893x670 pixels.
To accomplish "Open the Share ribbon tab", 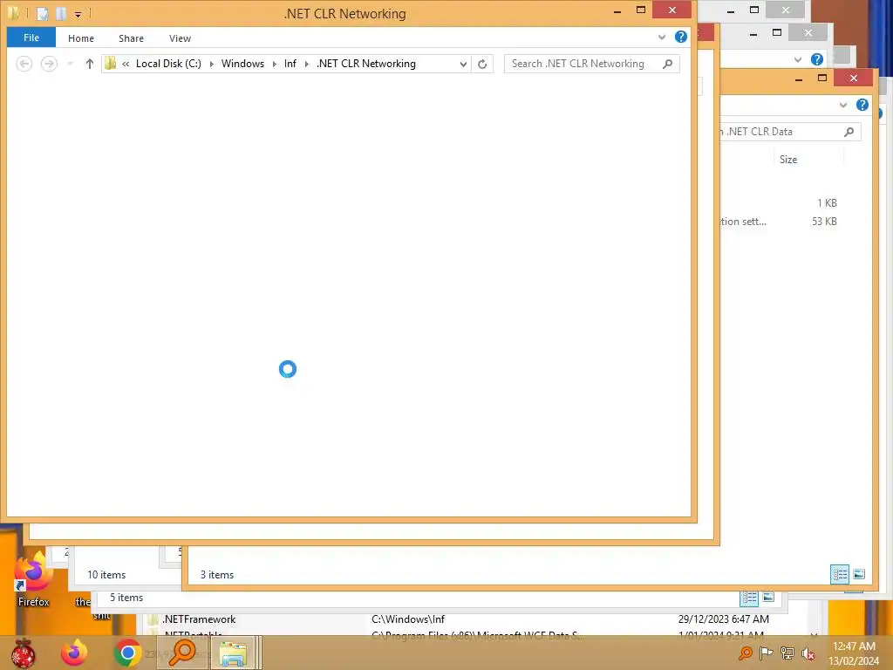I will tap(131, 38).
